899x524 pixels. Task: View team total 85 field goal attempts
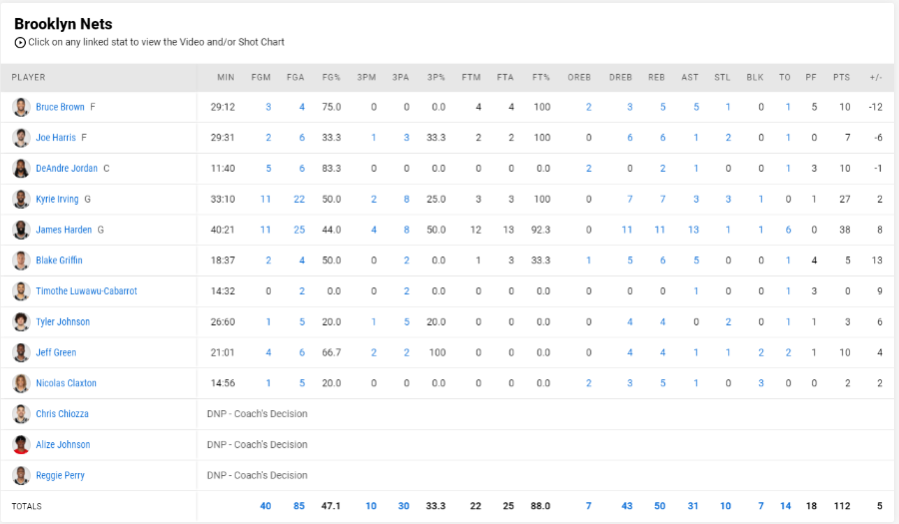[299, 506]
